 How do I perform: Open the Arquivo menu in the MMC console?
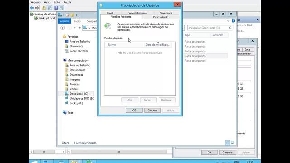coord(36,2)
